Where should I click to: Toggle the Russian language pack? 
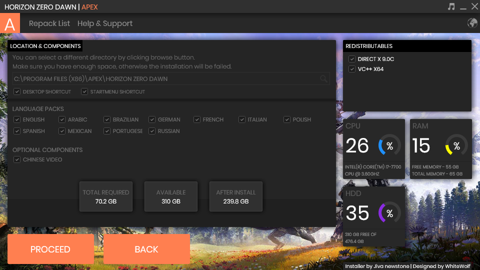(152, 131)
